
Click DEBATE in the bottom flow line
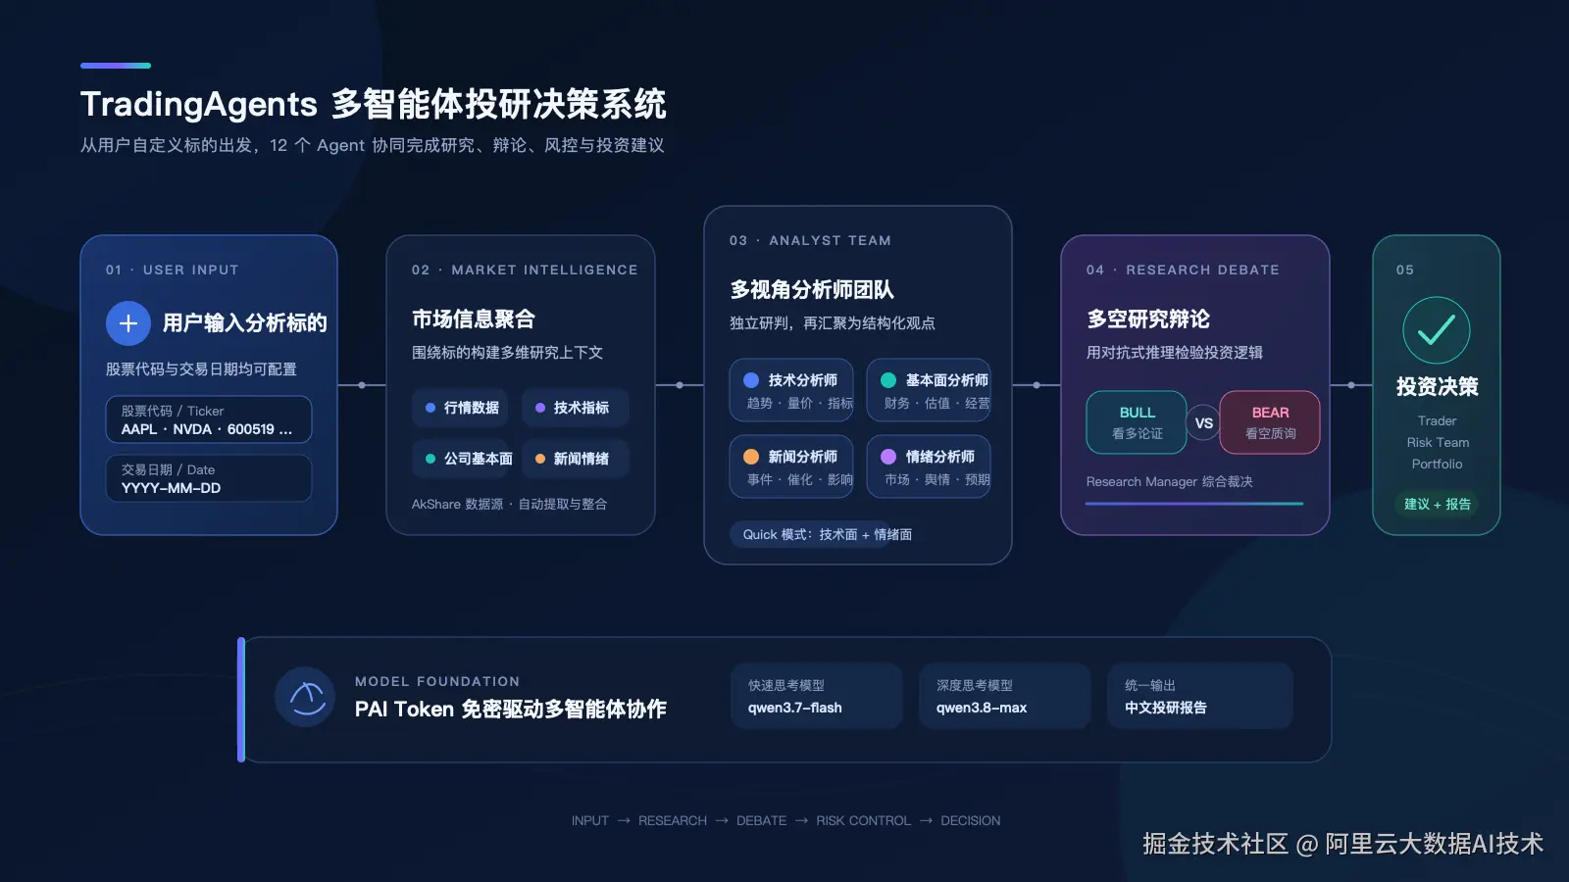(762, 820)
